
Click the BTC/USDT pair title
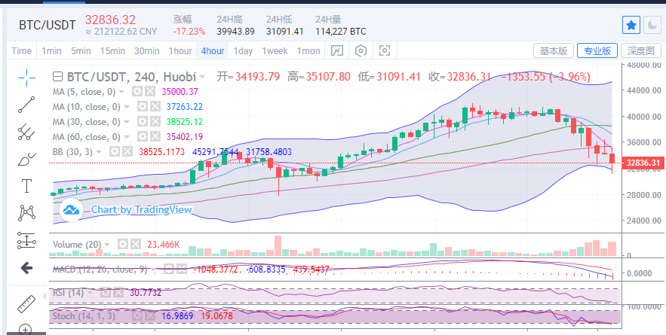click(x=48, y=25)
